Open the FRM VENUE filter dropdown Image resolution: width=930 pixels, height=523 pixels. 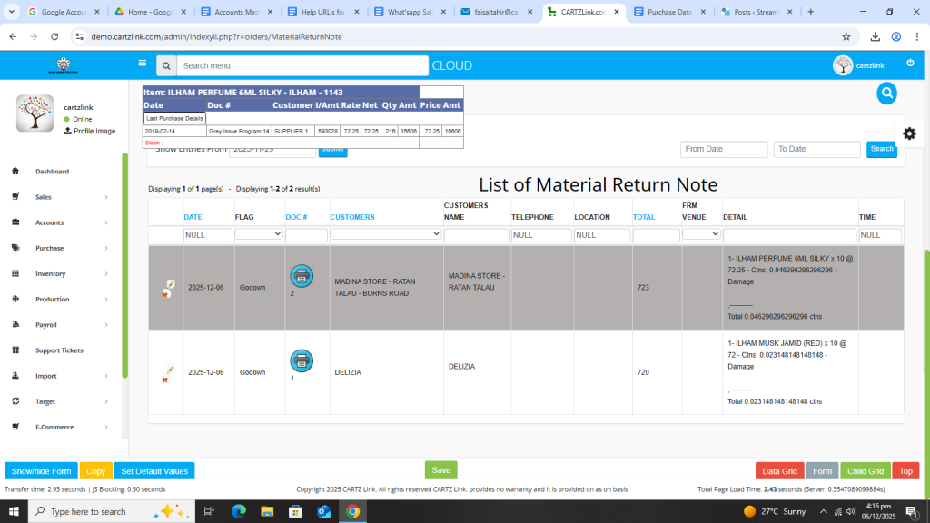[x=700, y=234]
